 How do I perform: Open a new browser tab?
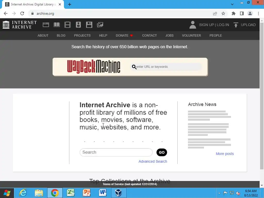(70, 4)
